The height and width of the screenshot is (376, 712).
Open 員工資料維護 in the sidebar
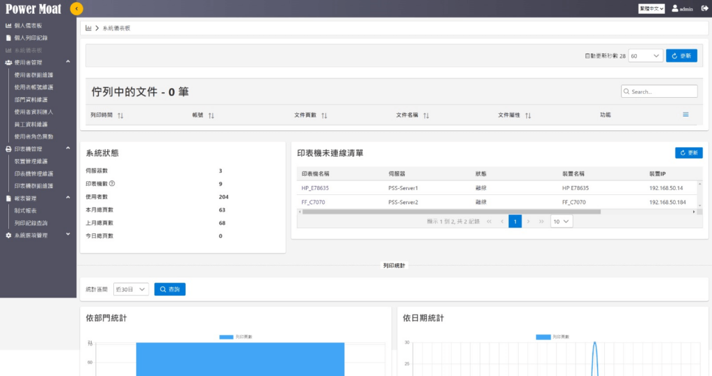point(31,125)
